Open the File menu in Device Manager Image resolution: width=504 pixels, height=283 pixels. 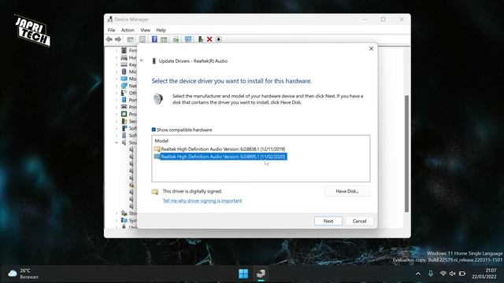pos(112,30)
